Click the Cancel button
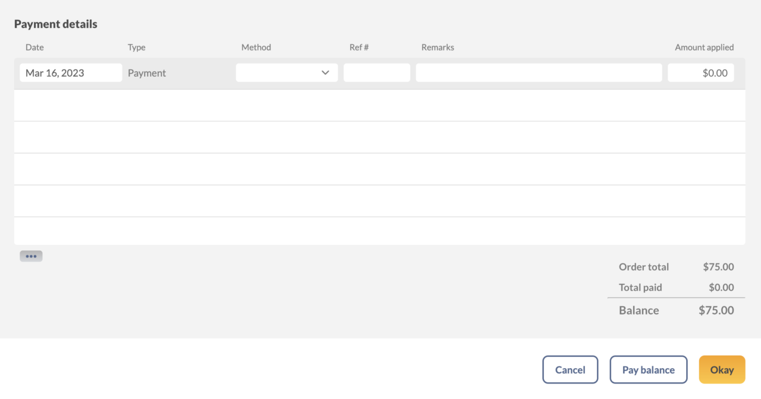The width and height of the screenshot is (761, 399). [x=570, y=369]
